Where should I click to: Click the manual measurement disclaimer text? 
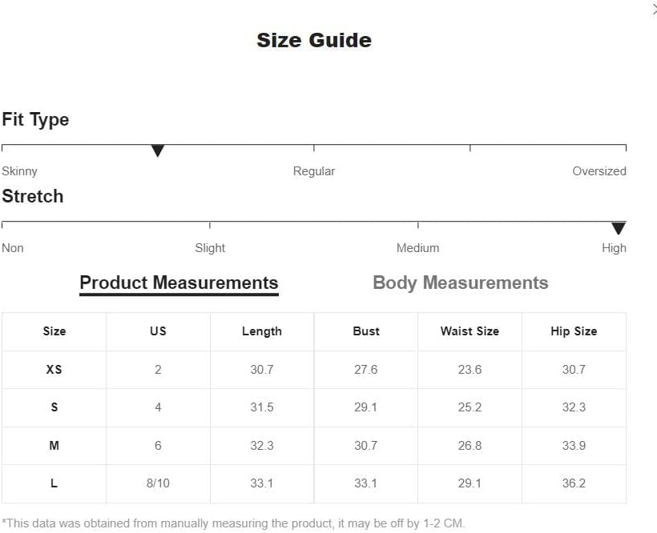[x=233, y=523]
